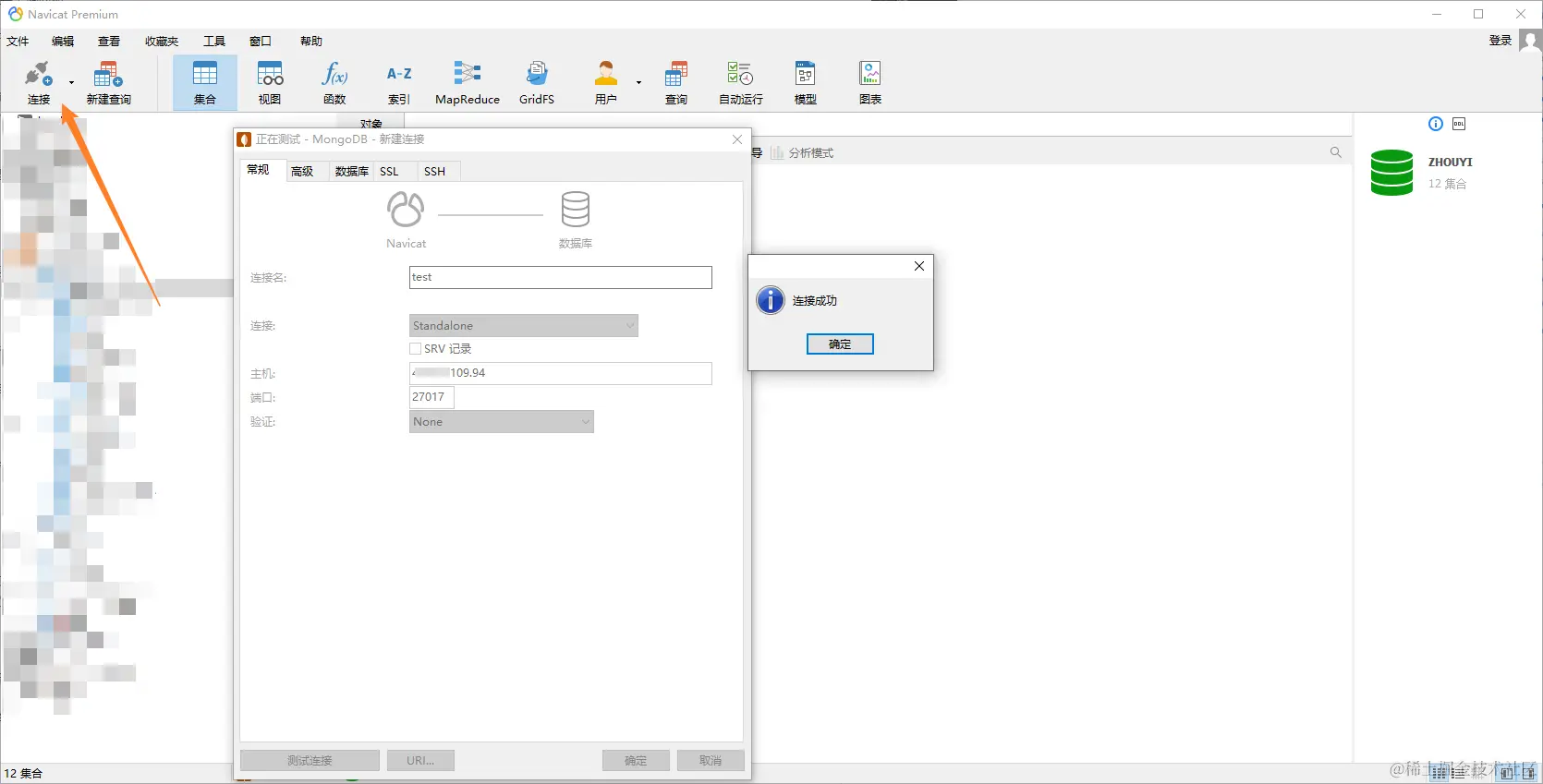Show the general info panel icon
The image size is (1543, 784).
tap(1436, 124)
